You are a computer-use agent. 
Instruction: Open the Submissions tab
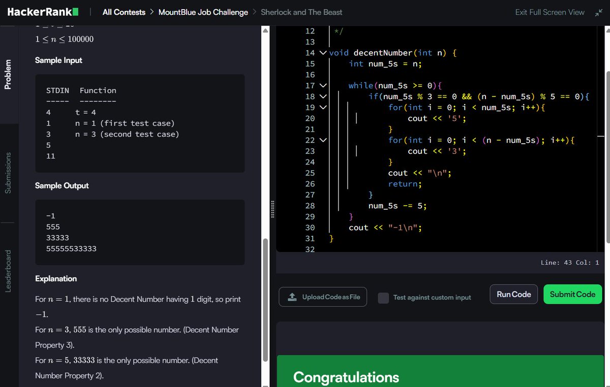click(8, 173)
